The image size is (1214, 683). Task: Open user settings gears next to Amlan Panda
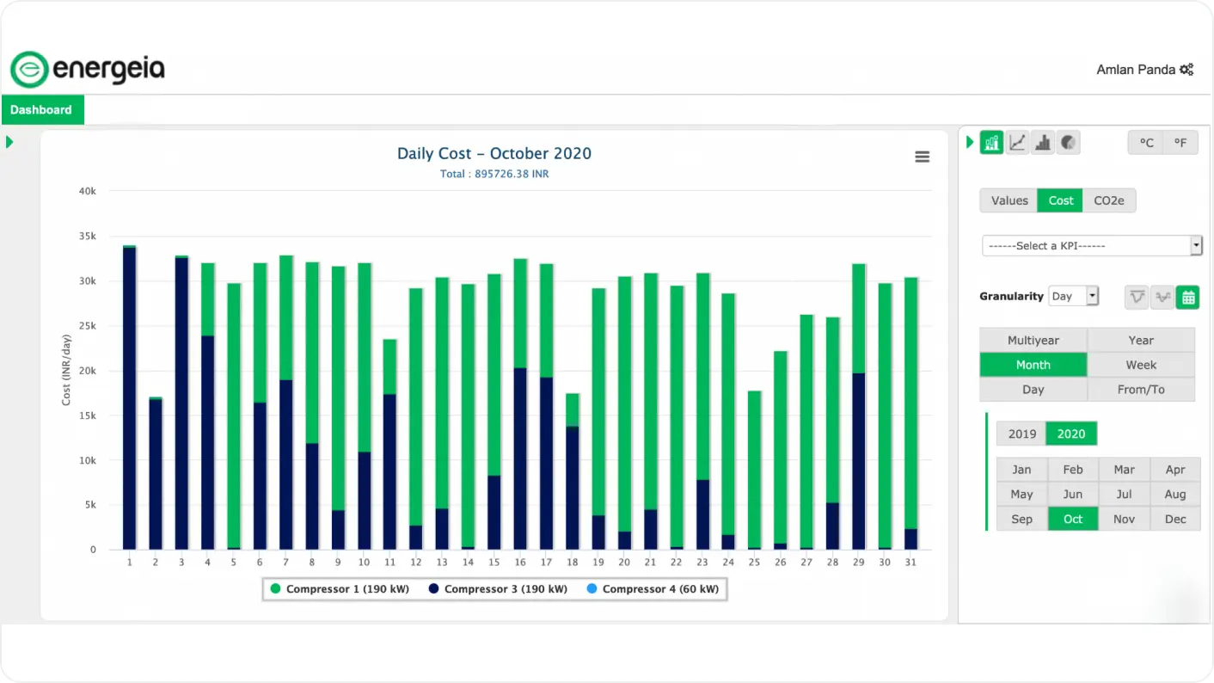click(x=1186, y=70)
